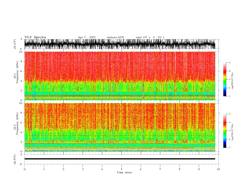
Task: Click the lower PSD color scale bar
Action: click(225, 131)
